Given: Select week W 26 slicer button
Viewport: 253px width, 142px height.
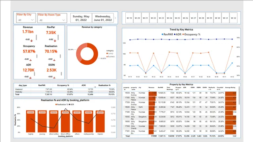Looking at the screenshot, I should click(x=185, y=18).
